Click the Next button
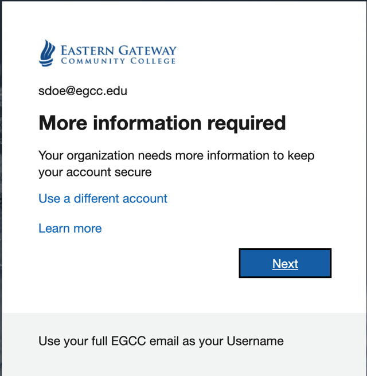367x376 pixels. point(285,264)
